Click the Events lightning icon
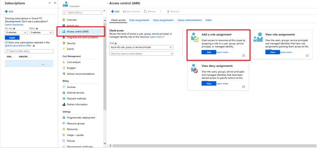Viewport: 317px width, 148px height. pyautogui.click(x=64, y=49)
